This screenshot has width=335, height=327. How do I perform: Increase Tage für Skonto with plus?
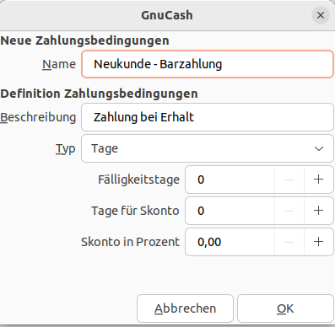[x=318, y=211]
